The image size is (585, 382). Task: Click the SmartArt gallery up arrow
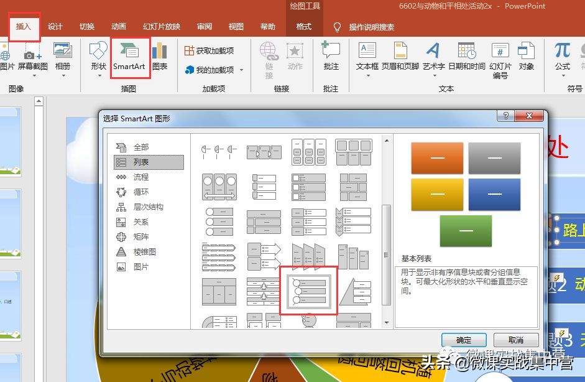pos(387,141)
